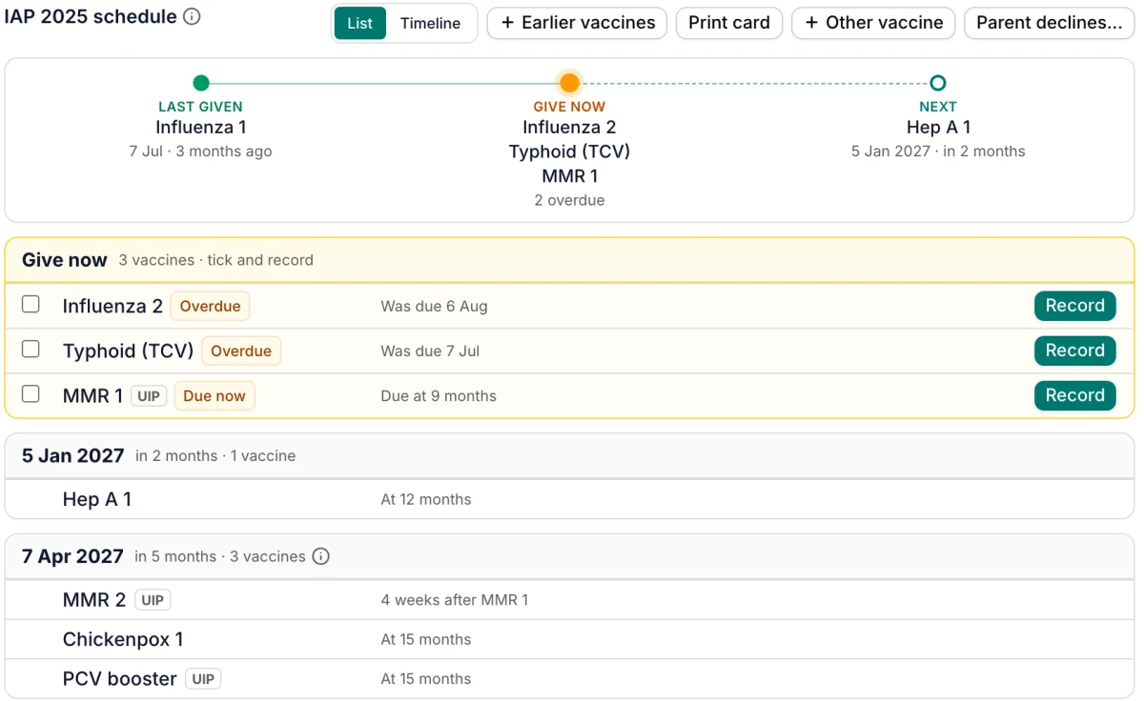Click 'Was due 6 Aug' text
1144x701 pixels.
434,307
